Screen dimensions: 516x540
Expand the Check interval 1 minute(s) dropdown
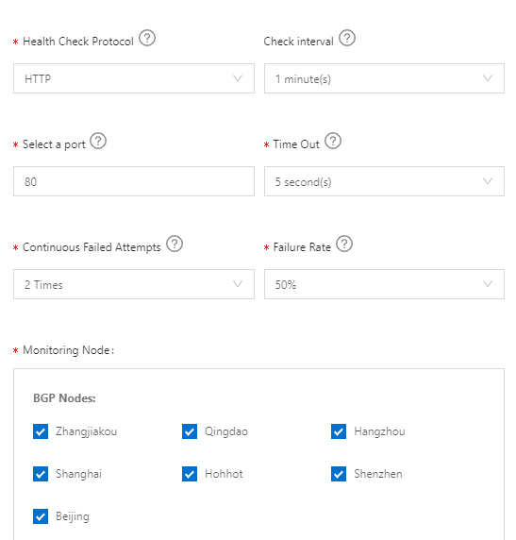(384, 78)
